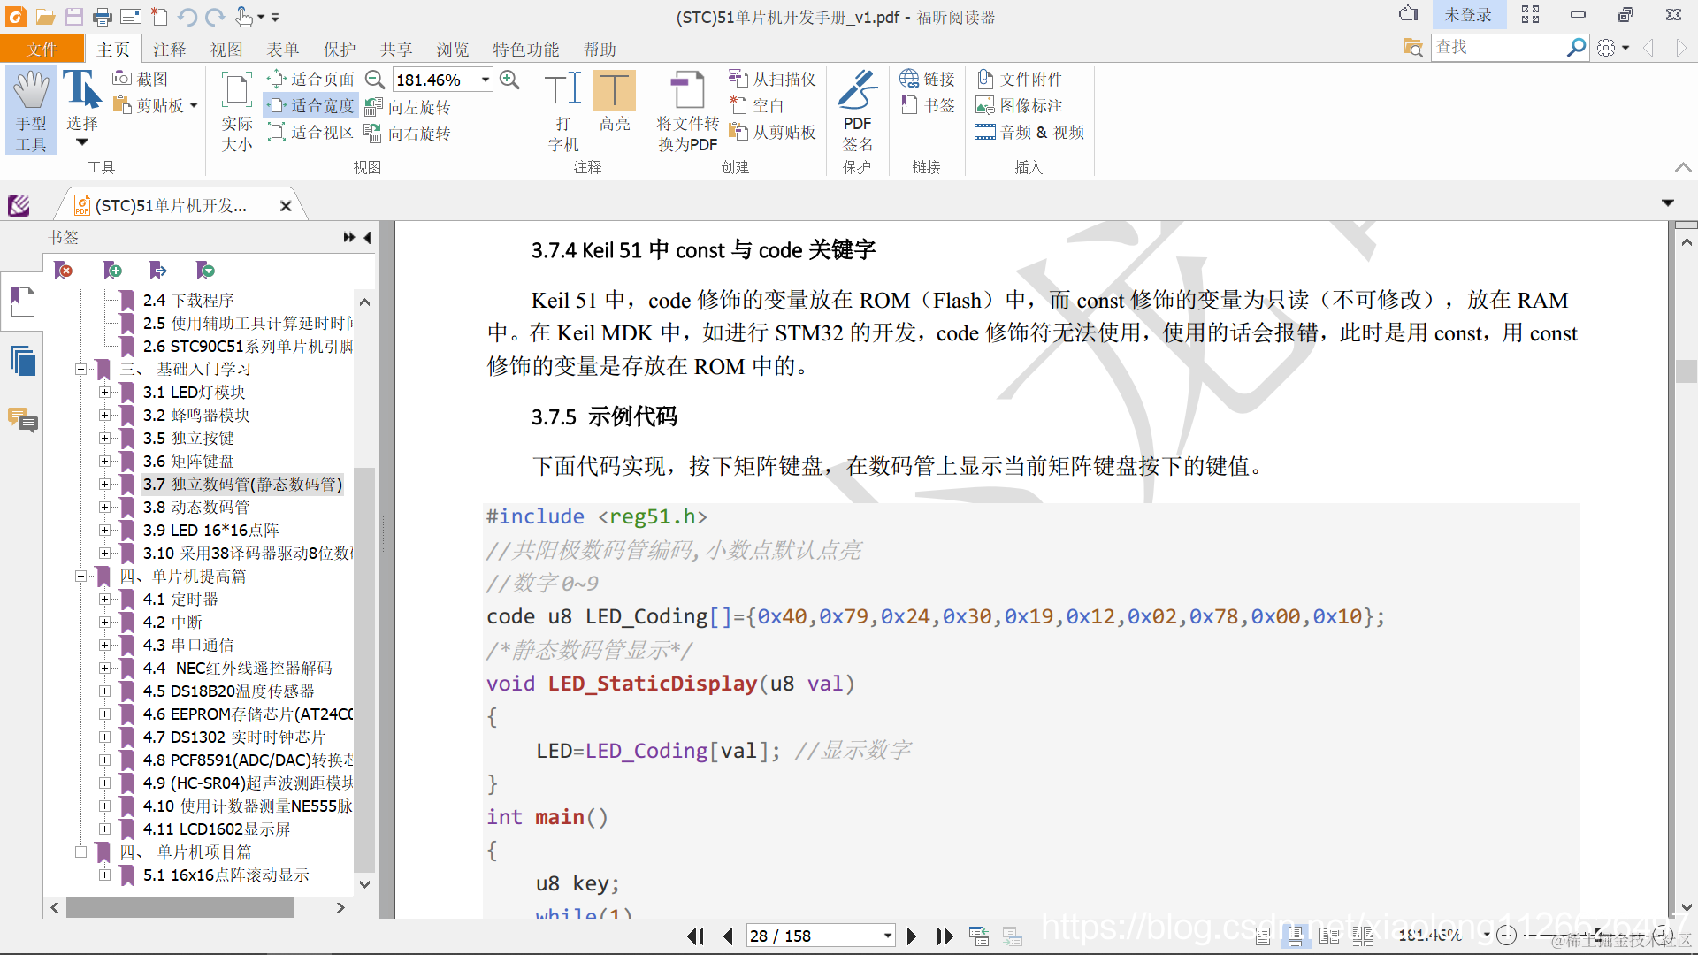The height and width of the screenshot is (955, 1698).
Task: Select the Hand tool (手型工具)
Action: (31, 110)
